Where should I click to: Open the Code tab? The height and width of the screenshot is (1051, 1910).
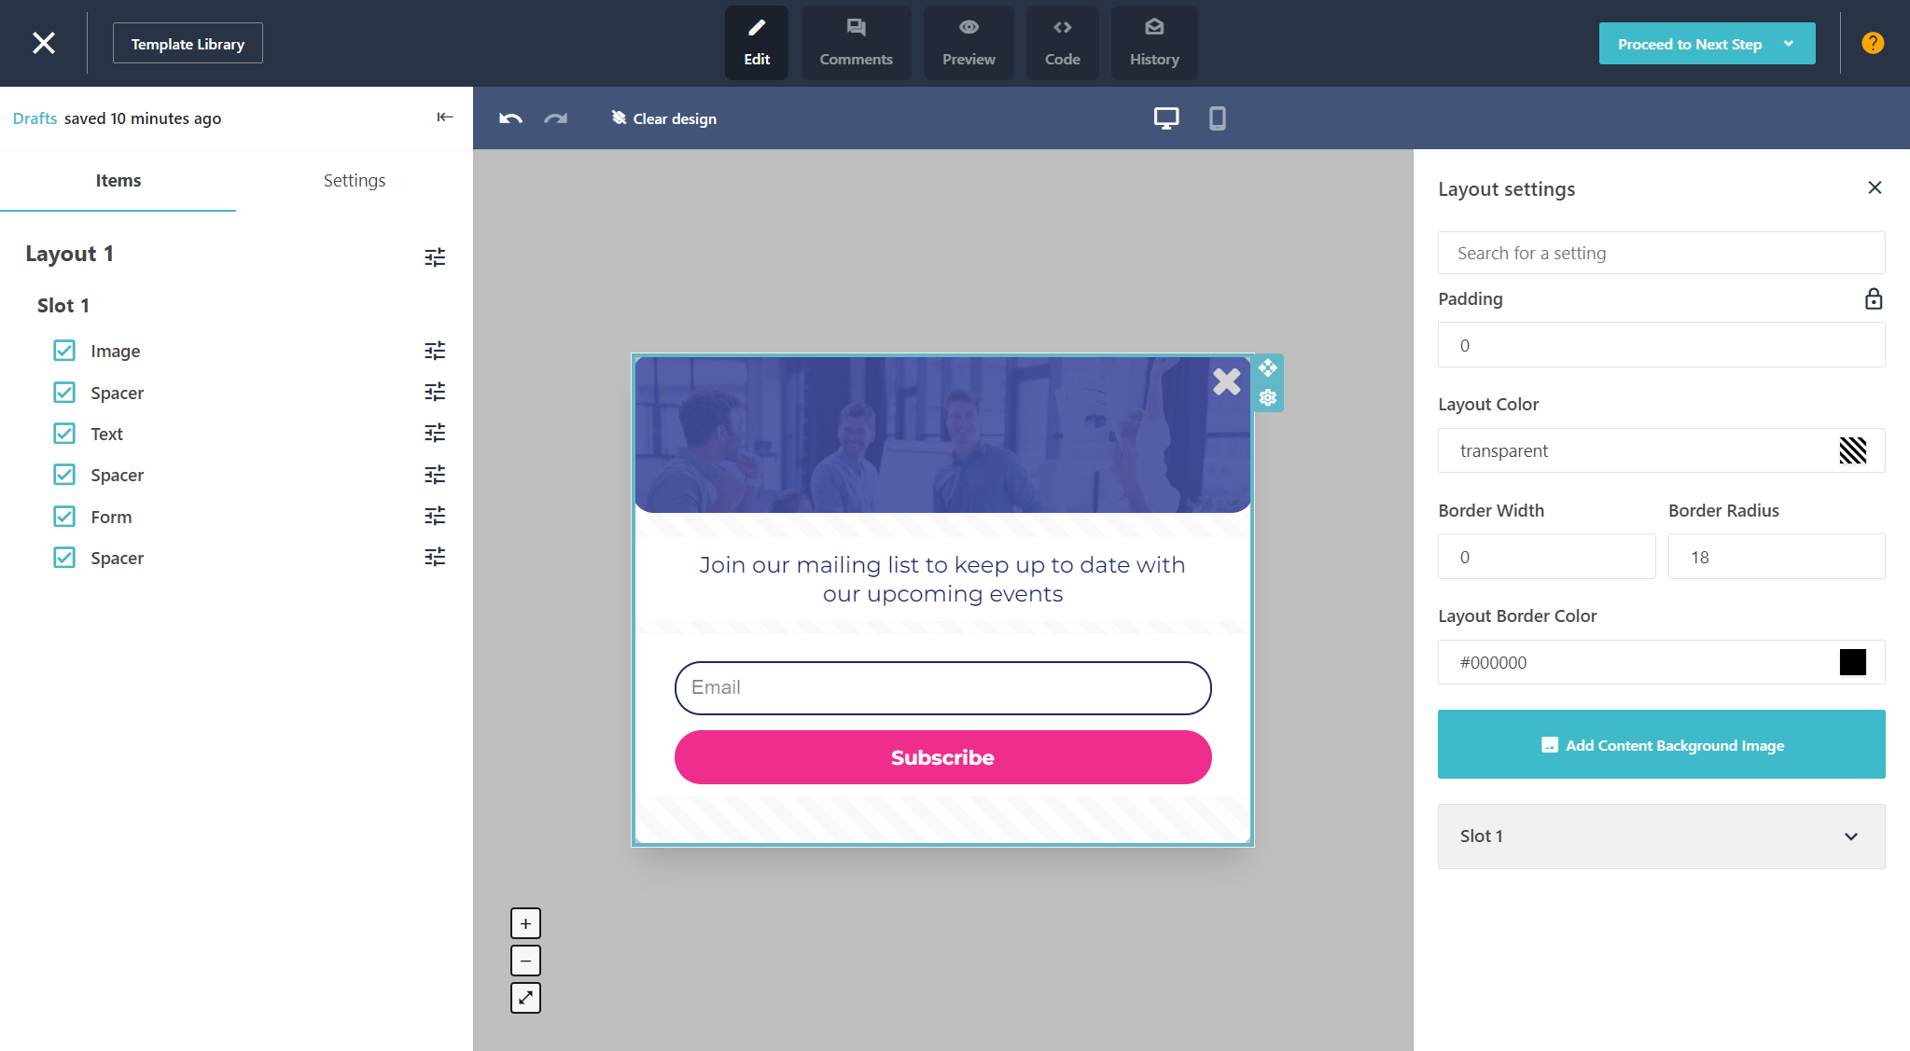click(1062, 44)
